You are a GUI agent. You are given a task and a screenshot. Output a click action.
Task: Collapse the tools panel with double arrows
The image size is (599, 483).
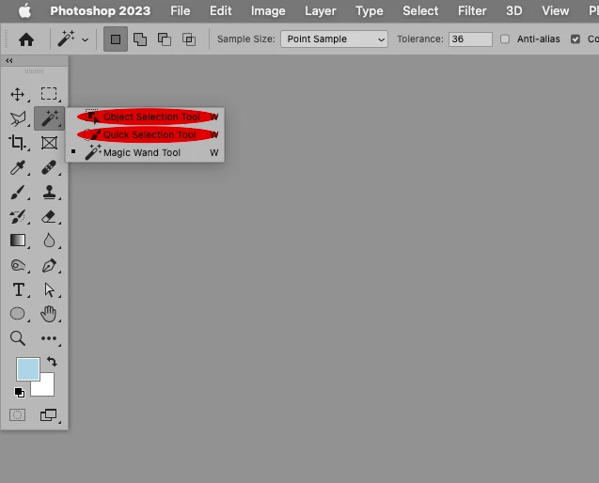[9, 61]
